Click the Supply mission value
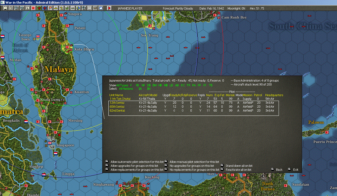This screenshot has height=196, width=337. click(247, 99)
